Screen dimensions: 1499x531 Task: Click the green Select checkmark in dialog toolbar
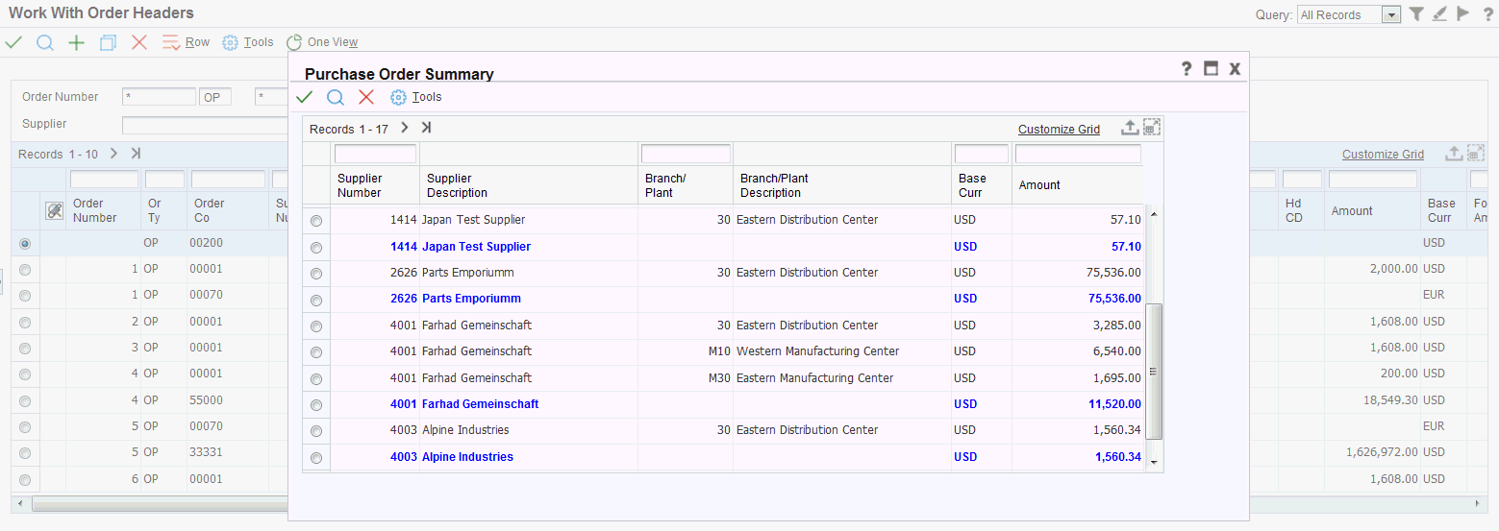[x=305, y=97]
